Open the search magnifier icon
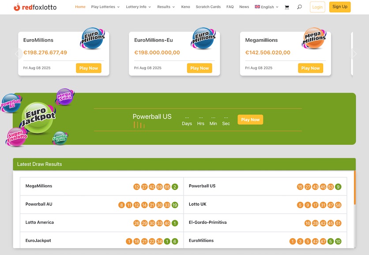Image resolution: width=369 pixels, height=255 pixels. (299, 7)
